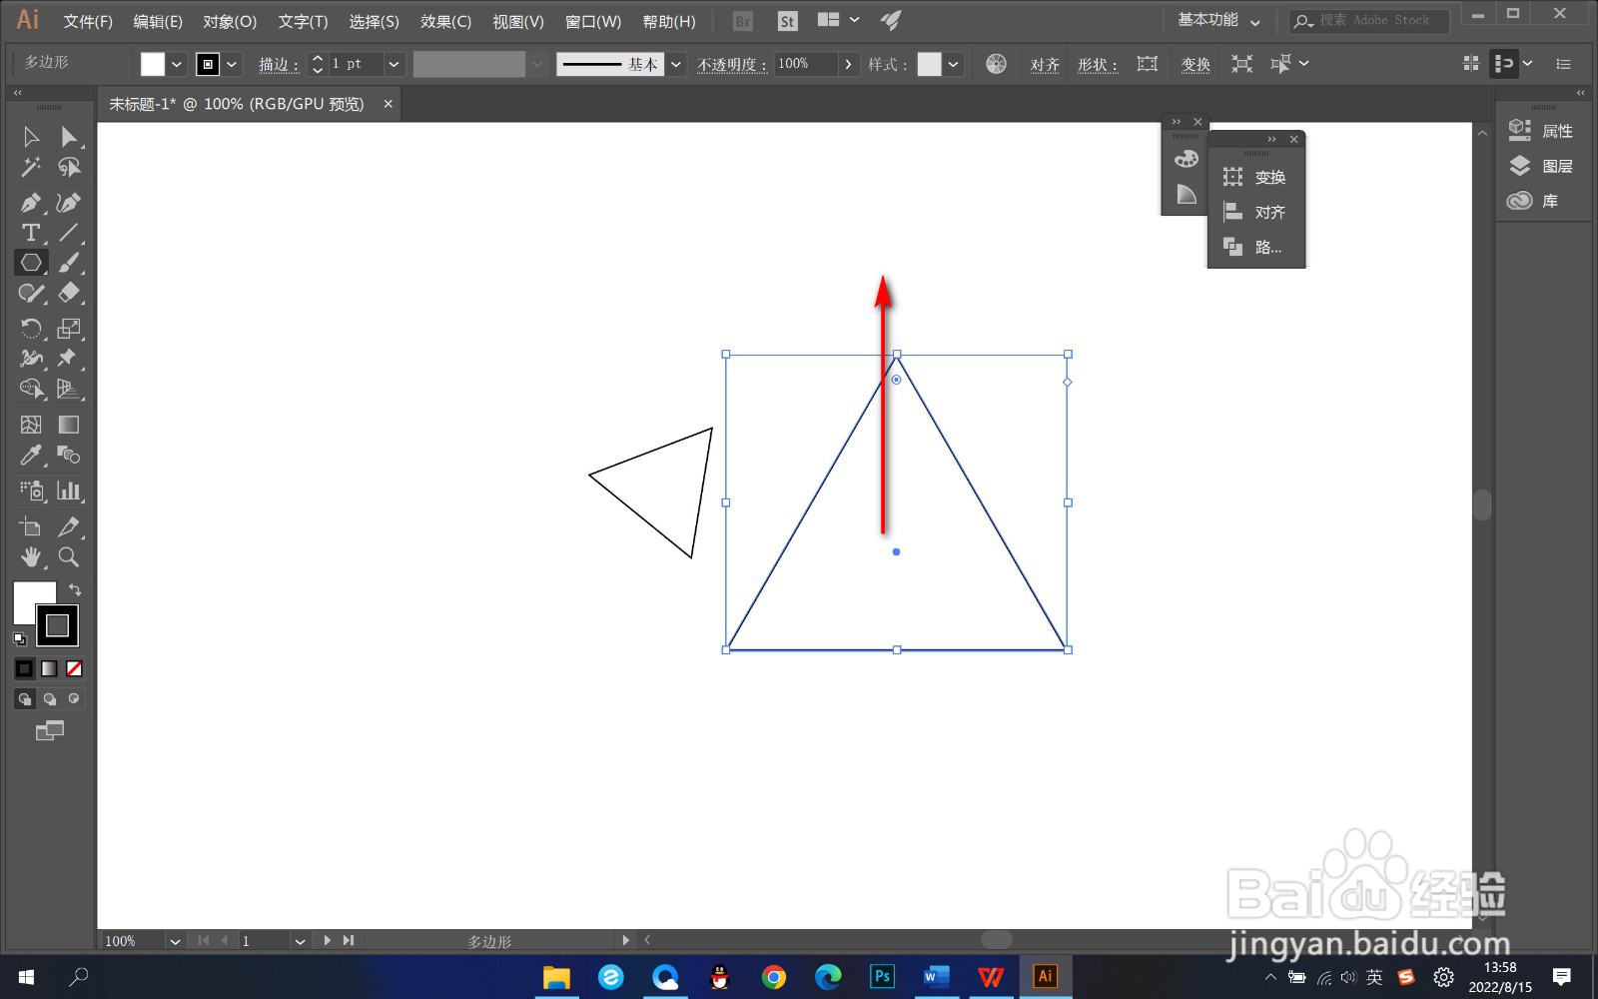Open the 窗口(W) menu

tap(592, 21)
